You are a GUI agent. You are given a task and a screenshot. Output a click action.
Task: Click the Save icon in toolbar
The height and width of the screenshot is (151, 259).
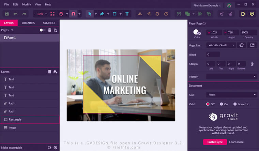click(x=7, y=14)
